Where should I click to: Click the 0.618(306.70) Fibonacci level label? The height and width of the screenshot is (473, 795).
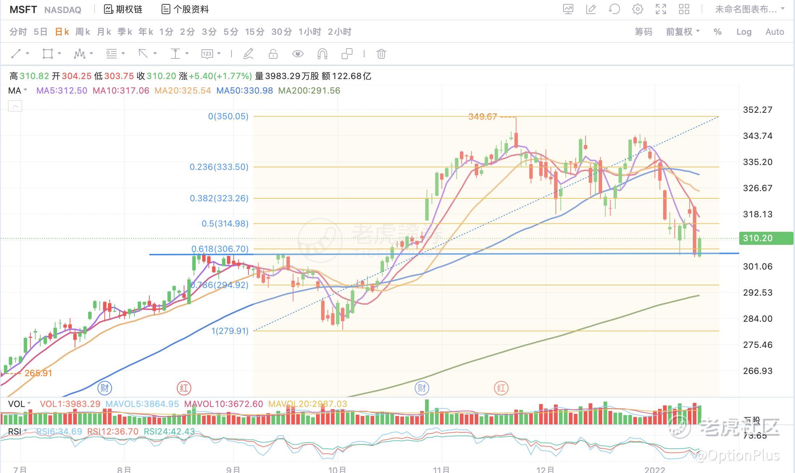click(x=220, y=249)
